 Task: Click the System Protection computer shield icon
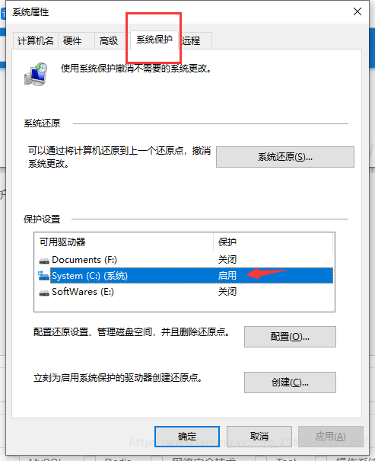click(x=36, y=74)
